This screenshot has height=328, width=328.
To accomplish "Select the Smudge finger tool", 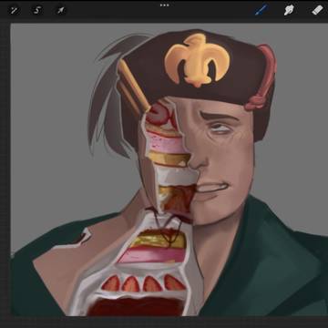I will coord(289,10).
